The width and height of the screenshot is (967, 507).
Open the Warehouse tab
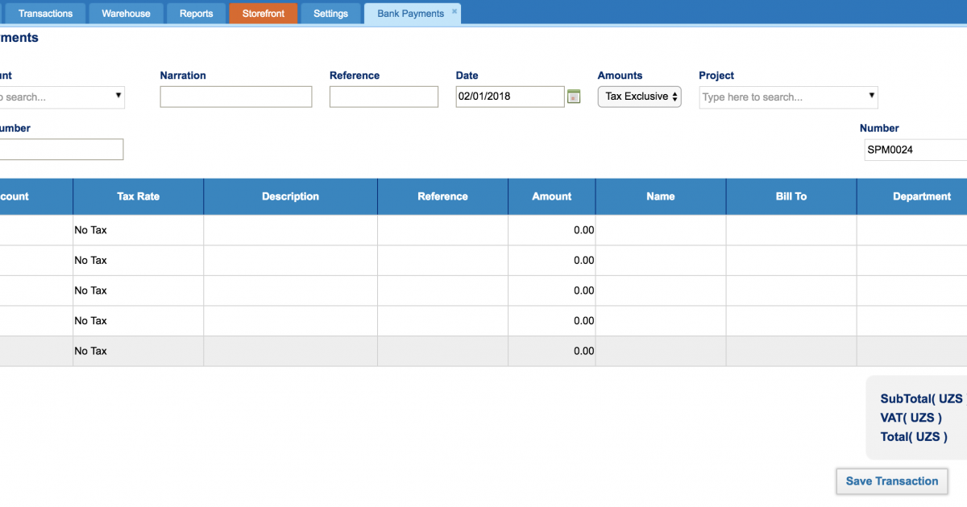pos(126,14)
